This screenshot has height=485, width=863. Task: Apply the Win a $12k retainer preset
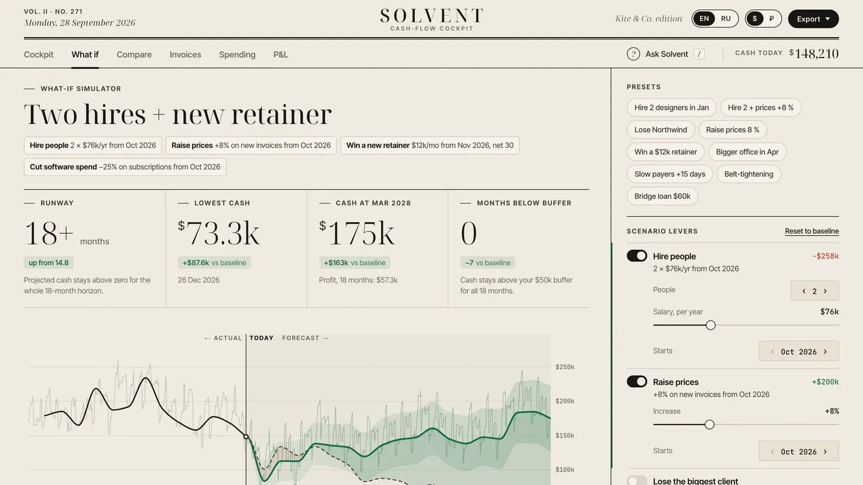666,152
